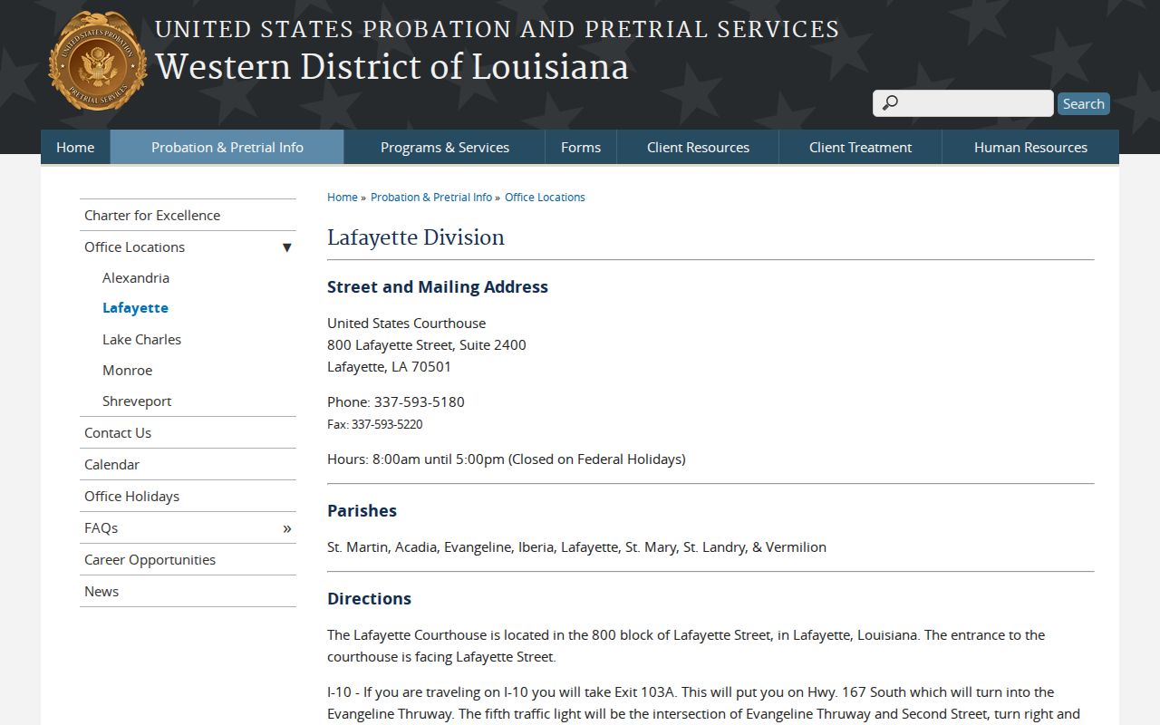Click the Search button
1160x725 pixels.
[1084, 103]
